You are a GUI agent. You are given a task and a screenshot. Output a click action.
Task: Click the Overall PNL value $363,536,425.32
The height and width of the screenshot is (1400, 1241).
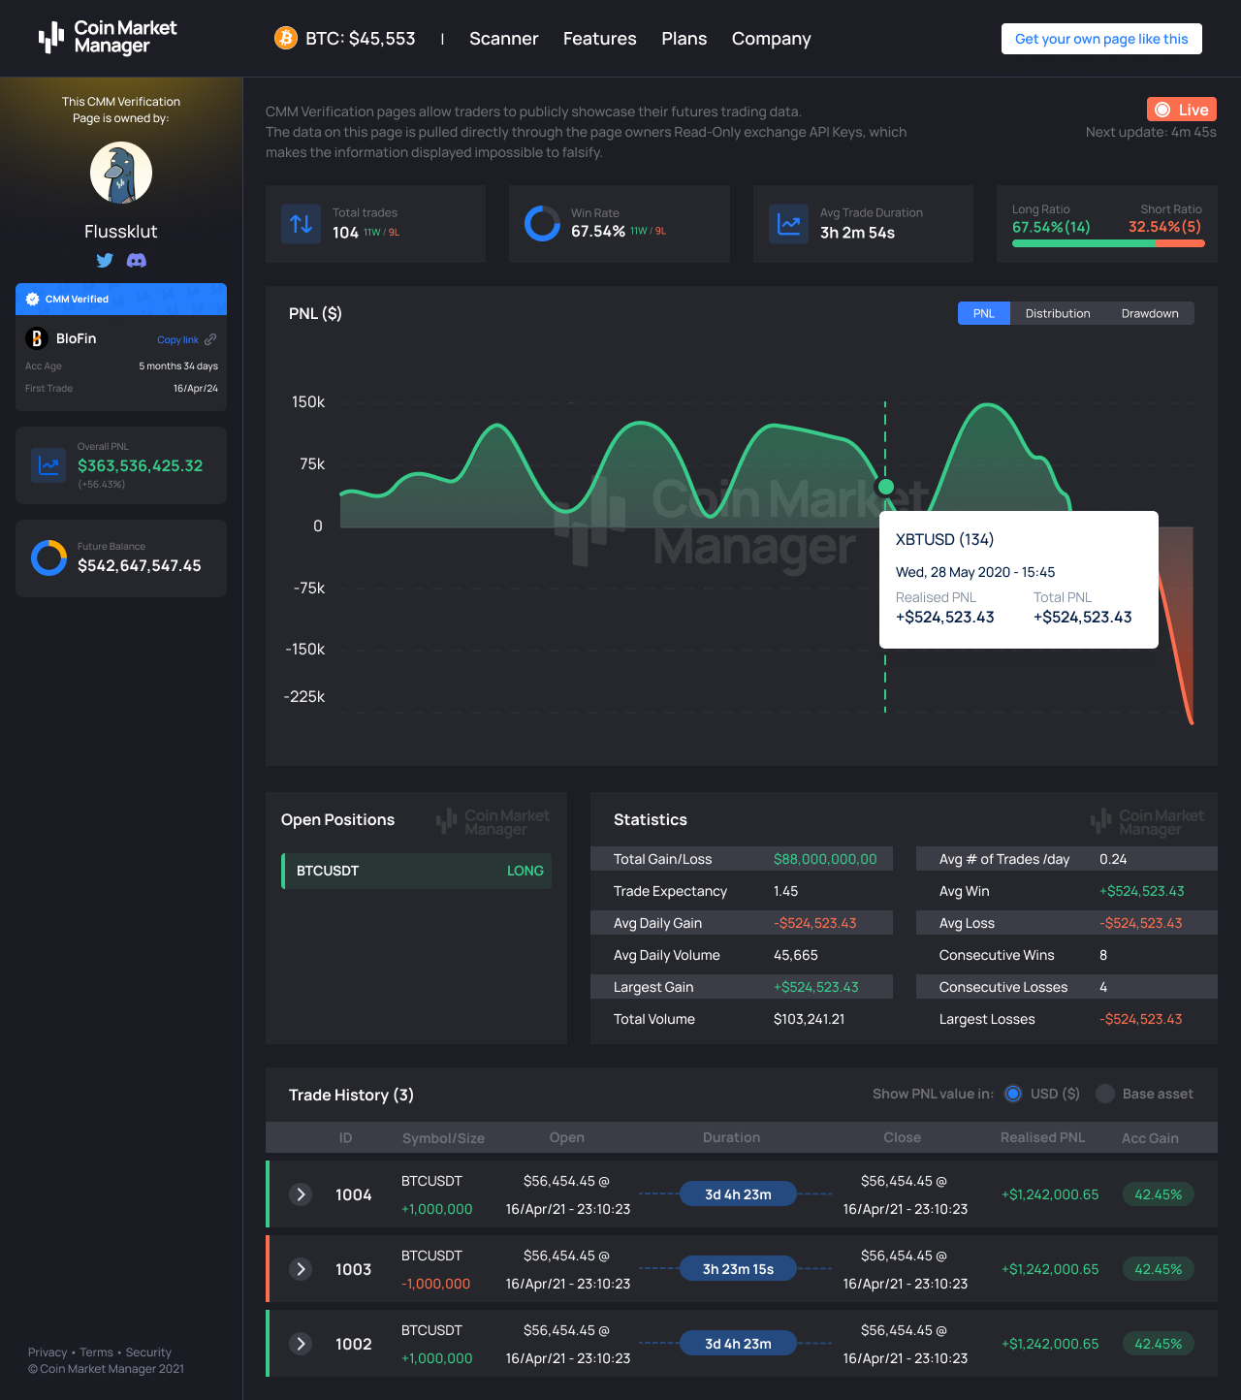coord(141,465)
